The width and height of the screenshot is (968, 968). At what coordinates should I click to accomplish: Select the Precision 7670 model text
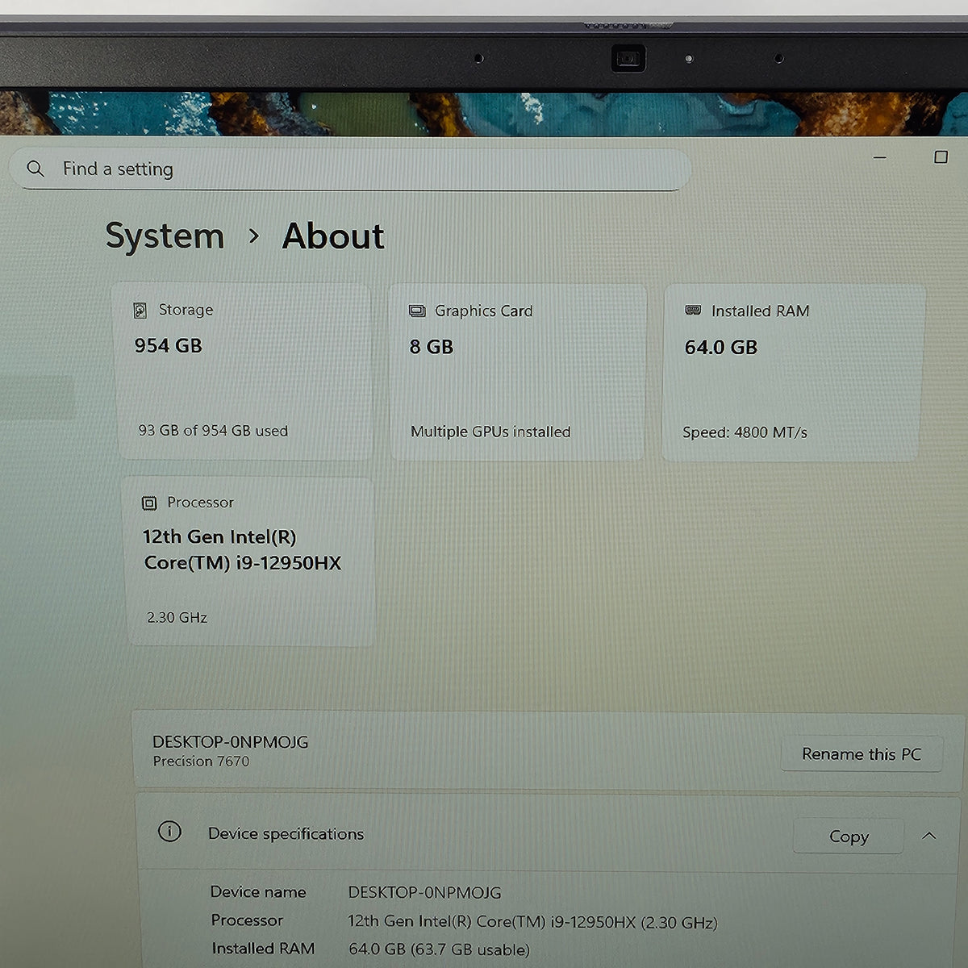click(201, 761)
